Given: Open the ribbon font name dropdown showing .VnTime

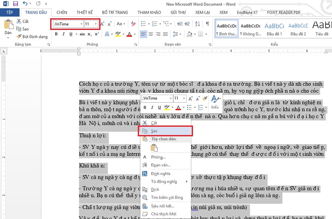Looking at the screenshot, I should 81,24.
